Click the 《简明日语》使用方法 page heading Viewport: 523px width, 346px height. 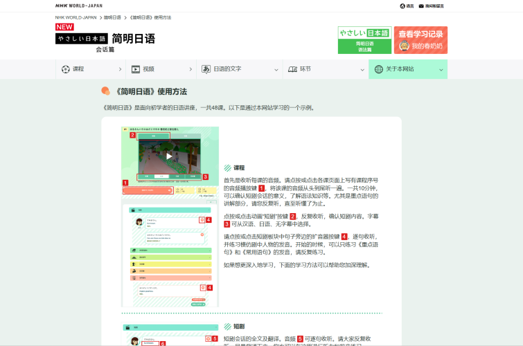[152, 91]
